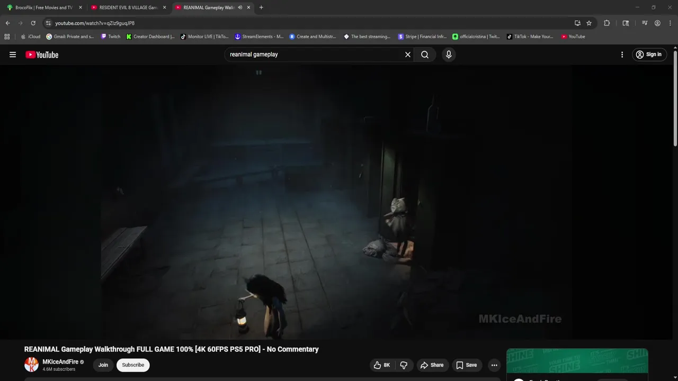View site information icon in address bar
Image resolution: width=678 pixels, height=381 pixels.
48,23
